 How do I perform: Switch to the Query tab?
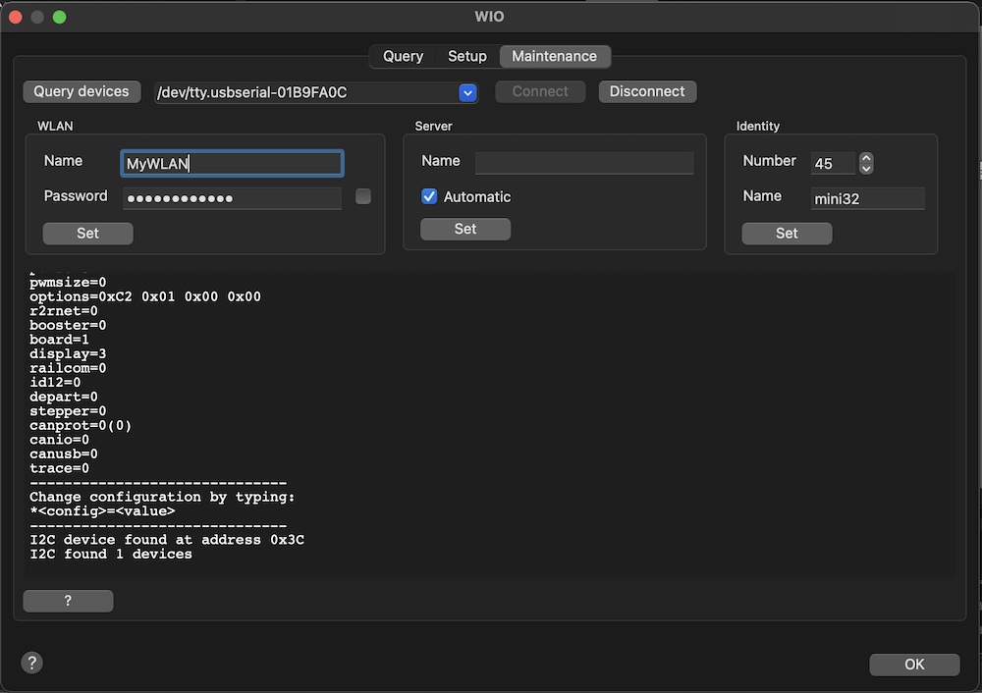[403, 56]
